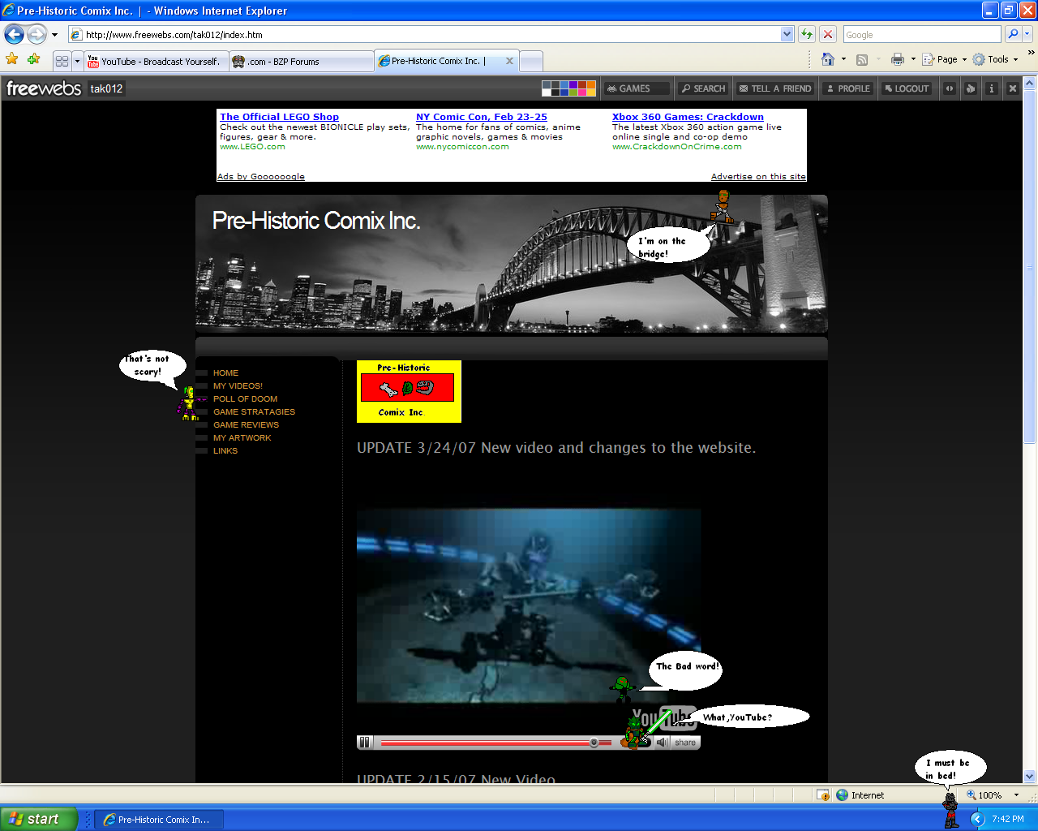The image size is (1038, 831).
Task: Mute the video with the speaker icon
Action: [x=662, y=743]
